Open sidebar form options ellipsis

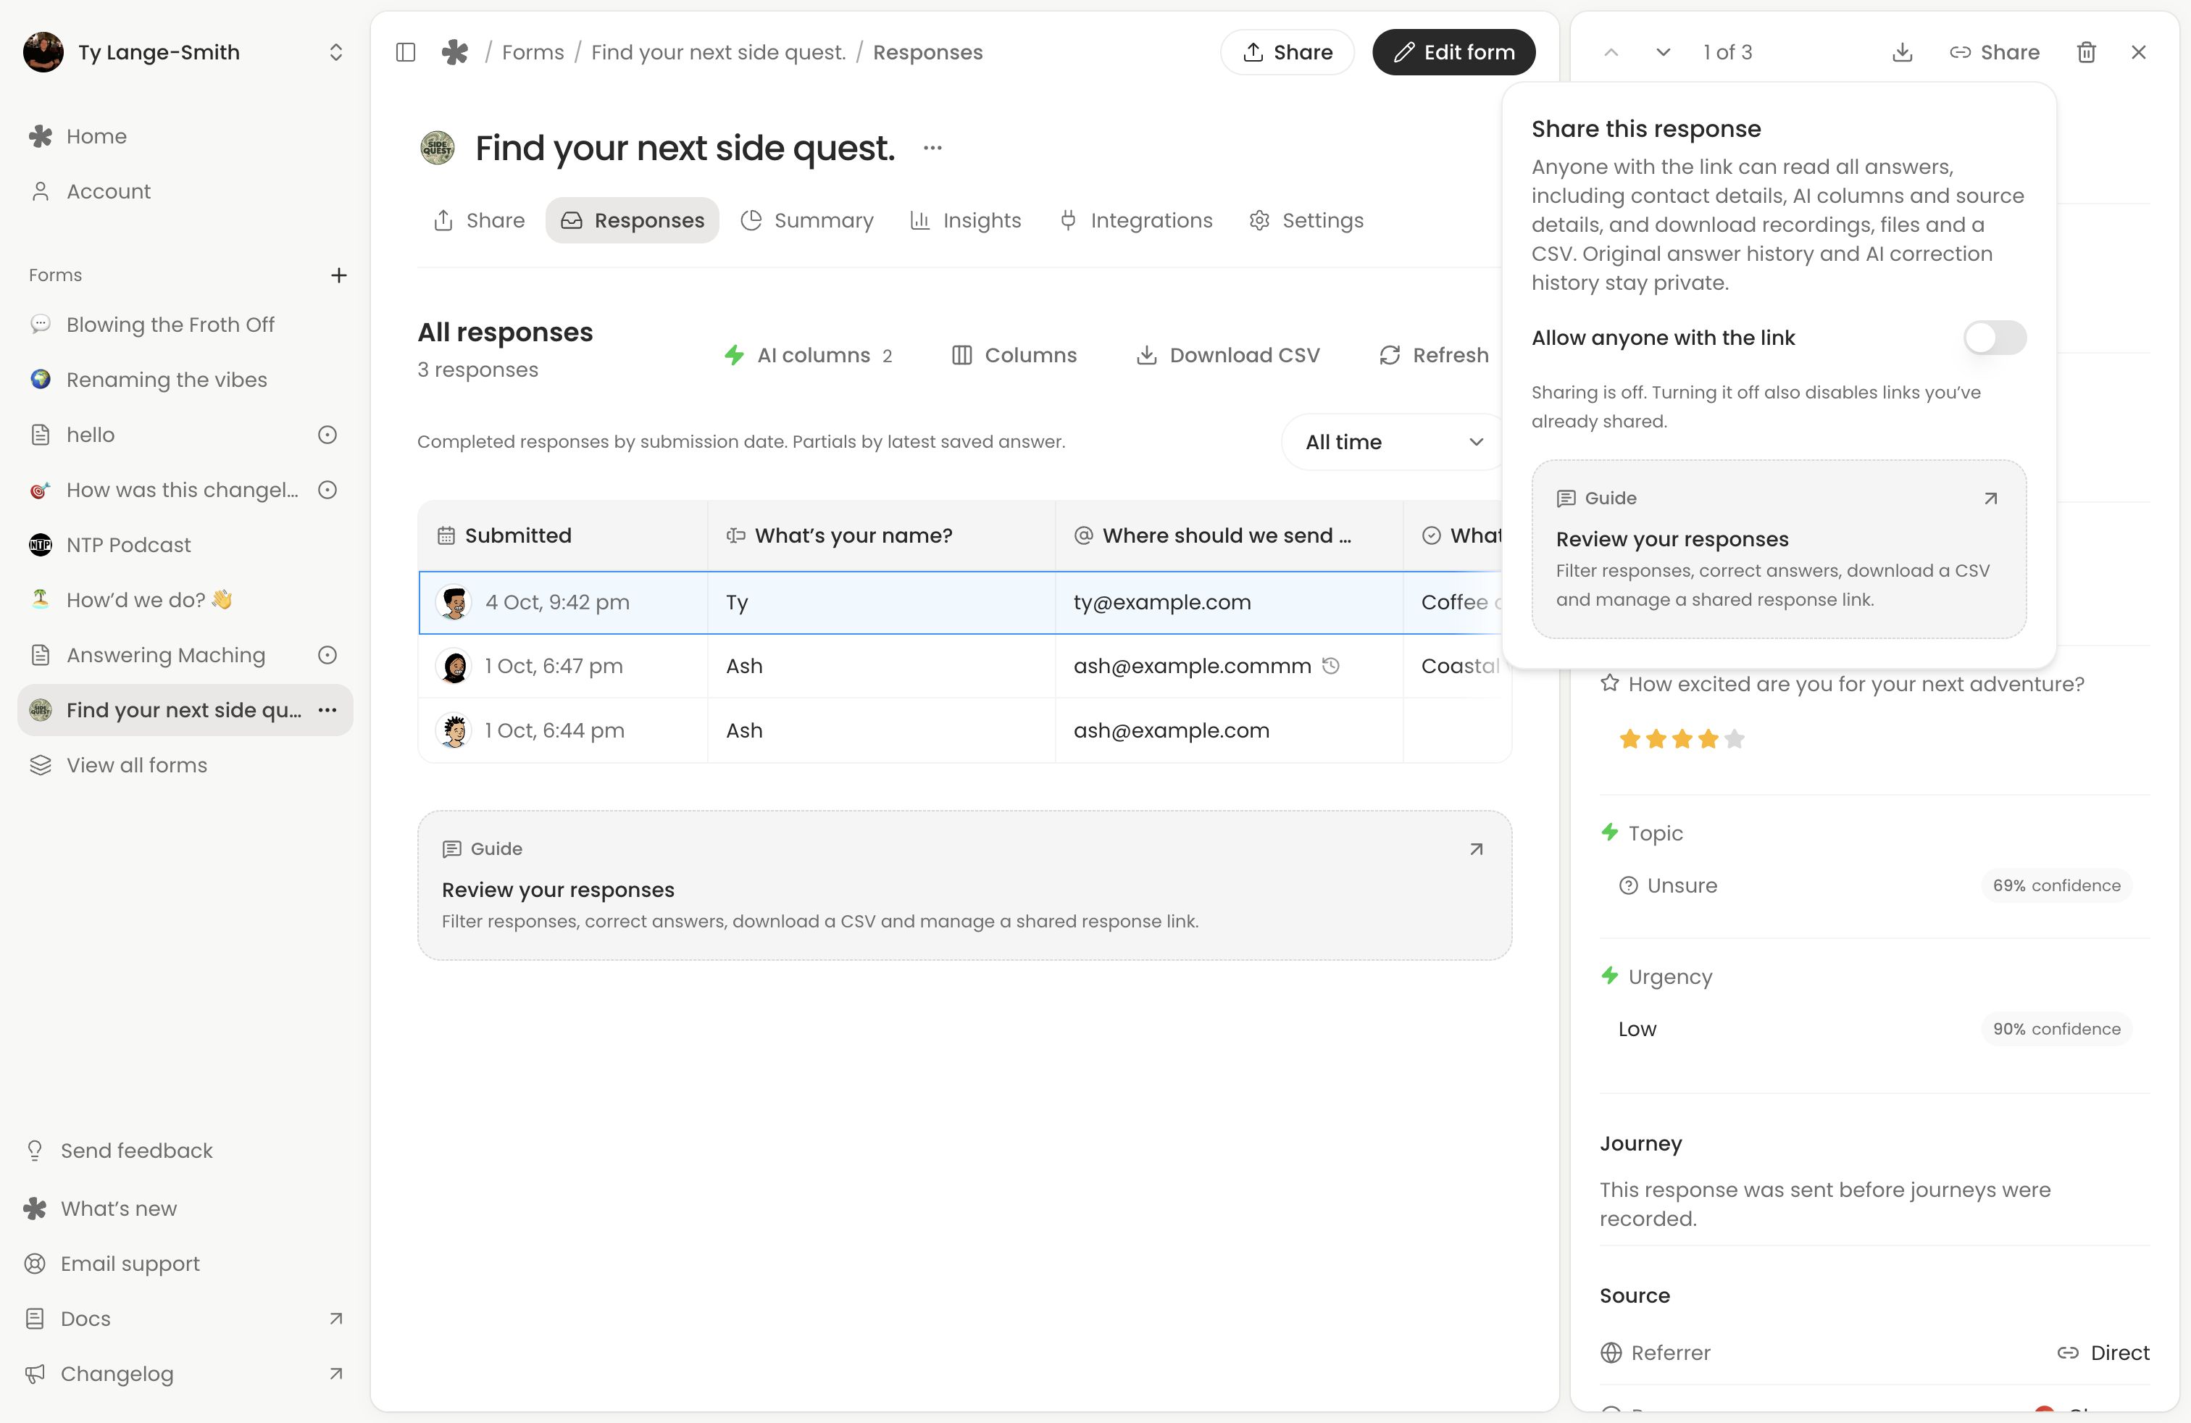point(327,709)
